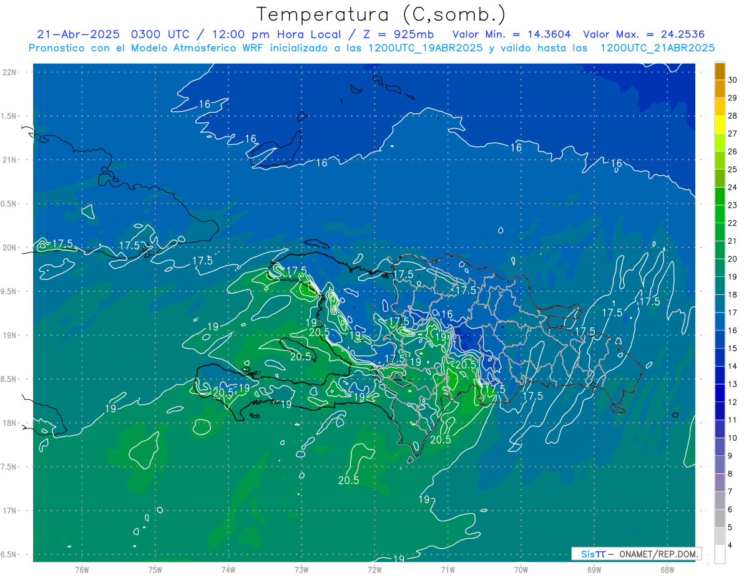
Task: Click color scale swatch between 20 and 21
Action: [x=720, y=250]
